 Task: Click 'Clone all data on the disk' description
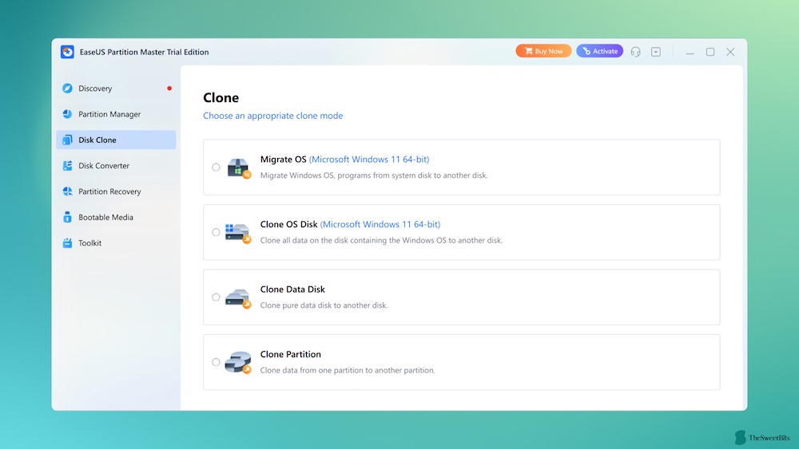381,241
